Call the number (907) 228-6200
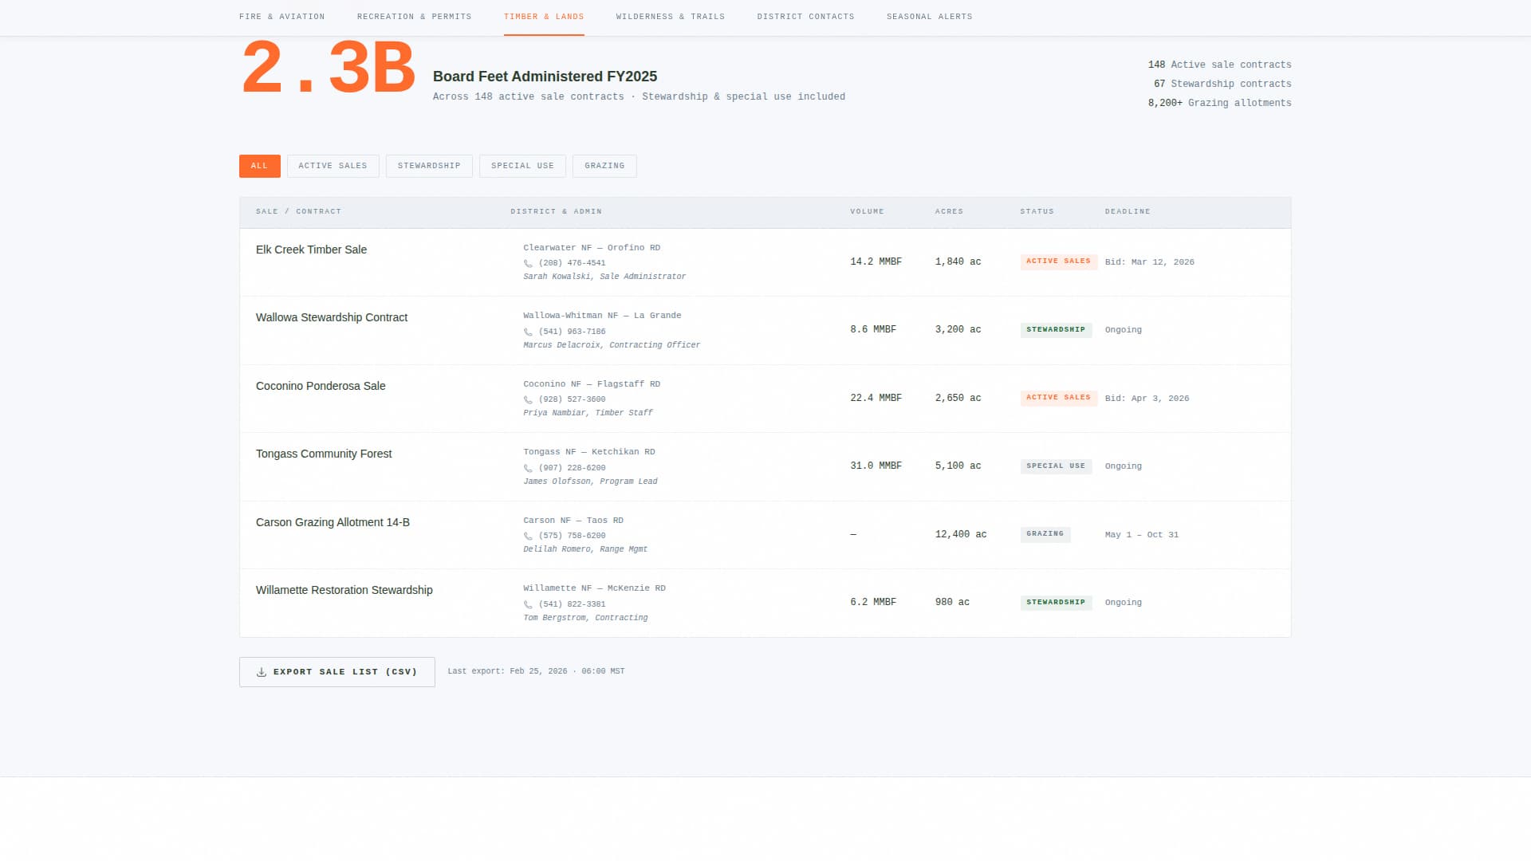 coord(572,468)
